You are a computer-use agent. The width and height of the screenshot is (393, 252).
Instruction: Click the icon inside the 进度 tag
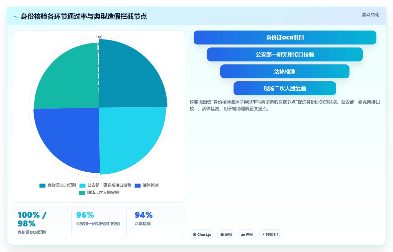(243, 235)
